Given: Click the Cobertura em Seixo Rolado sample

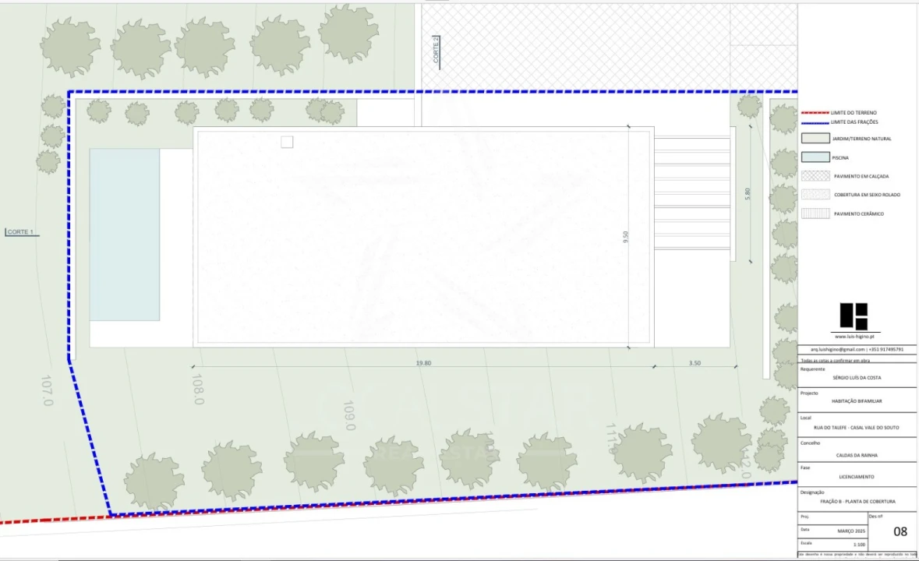Looking at the screenshot, I should [815, 195].
